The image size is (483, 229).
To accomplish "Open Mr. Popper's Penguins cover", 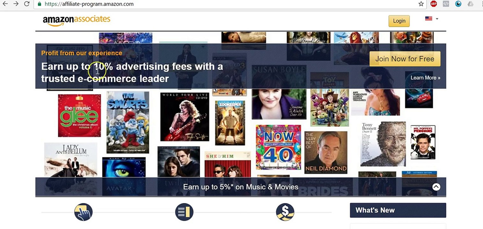I will coord(423,142).
